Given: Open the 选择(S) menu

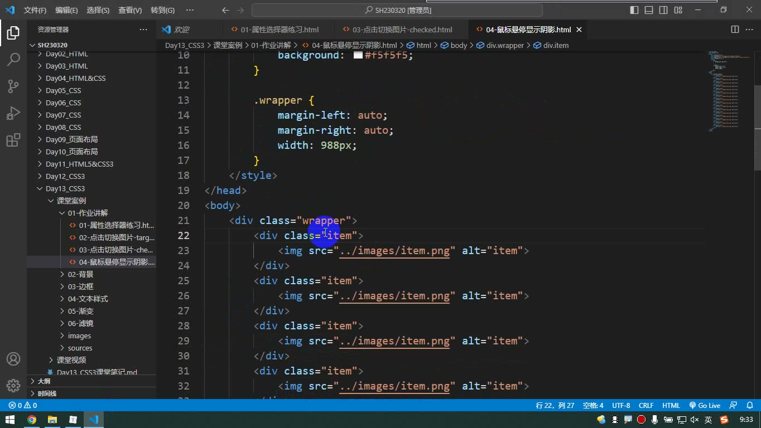Looking at the screenshot, I should [98, 10].
